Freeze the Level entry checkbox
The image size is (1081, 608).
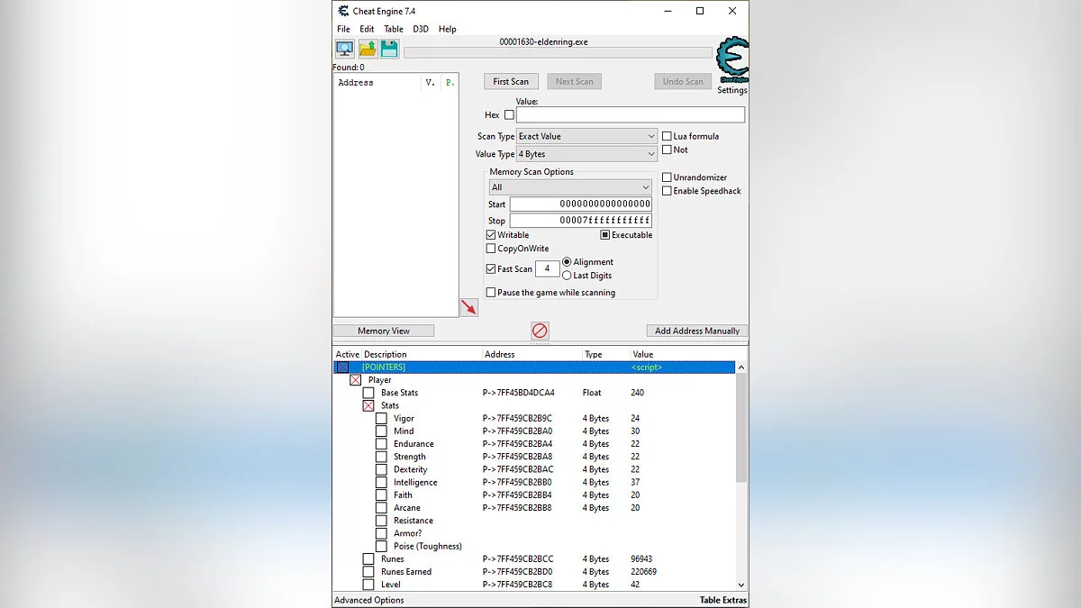tap(368, 585)
